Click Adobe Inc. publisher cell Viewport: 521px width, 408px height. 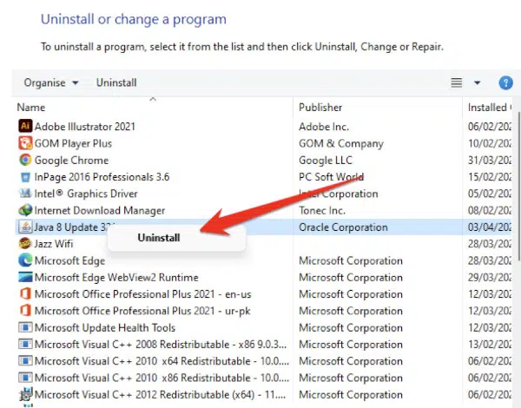324,127
